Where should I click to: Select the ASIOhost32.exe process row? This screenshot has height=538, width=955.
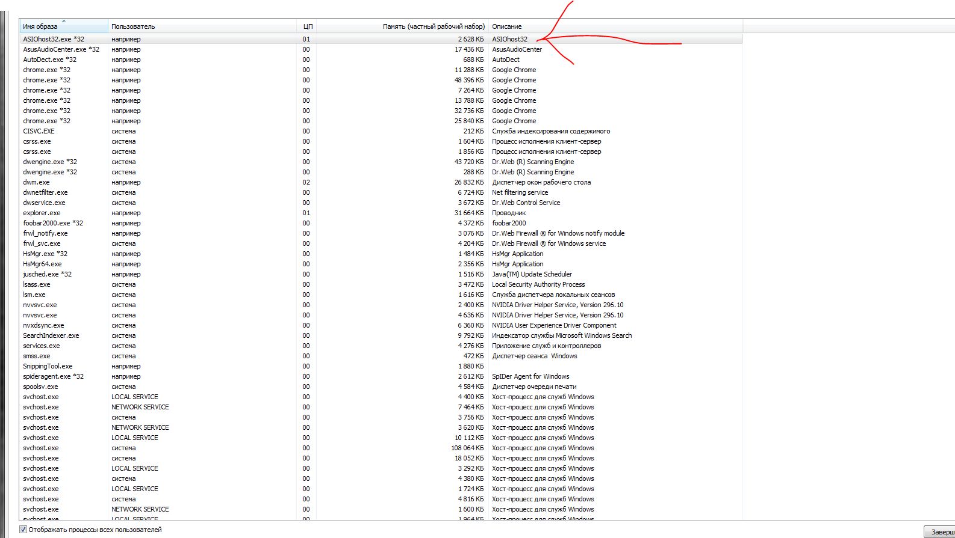point(54,39)
